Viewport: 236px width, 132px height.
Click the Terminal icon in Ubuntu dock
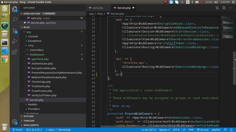point(5,43)
